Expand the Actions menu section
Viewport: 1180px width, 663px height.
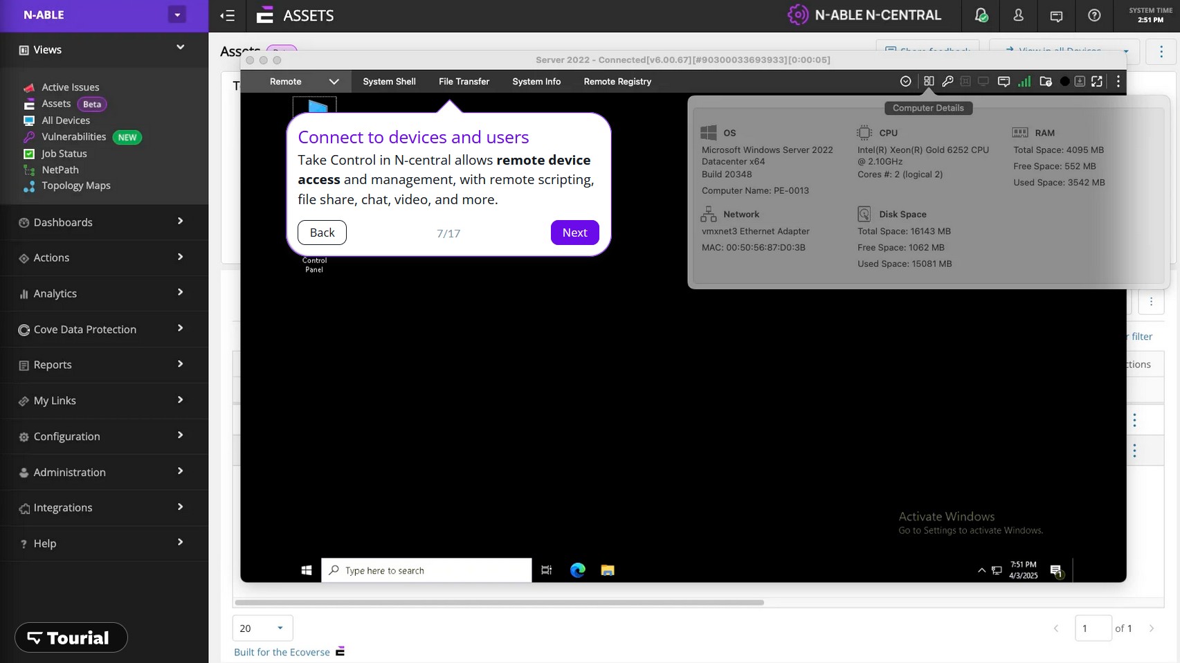click(104, 257)
